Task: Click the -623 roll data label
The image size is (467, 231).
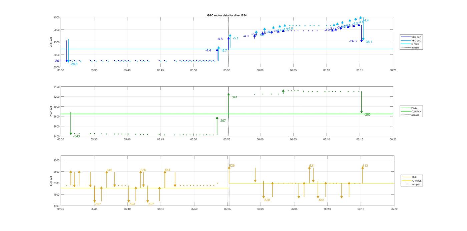Action: (x=132, y=204)
